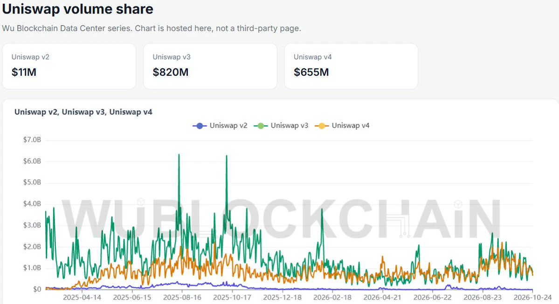
Task: Click the $0 y-axis label
Action: point(37,290)
